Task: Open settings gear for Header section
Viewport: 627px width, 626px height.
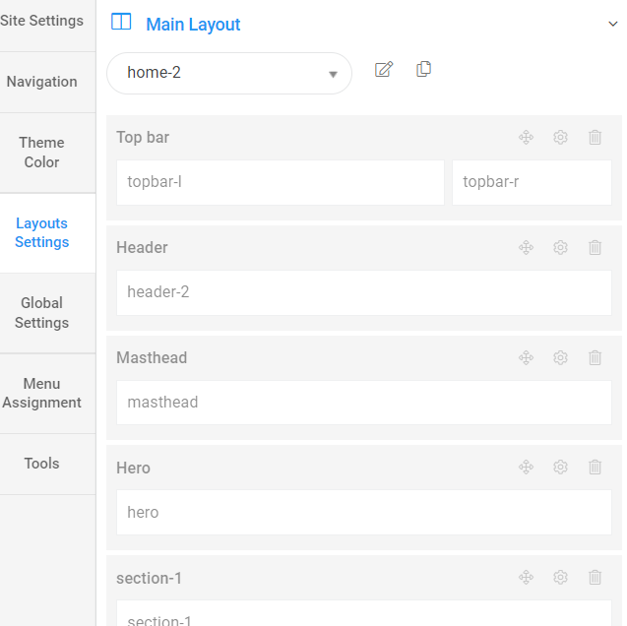Action: click(561, 248)
